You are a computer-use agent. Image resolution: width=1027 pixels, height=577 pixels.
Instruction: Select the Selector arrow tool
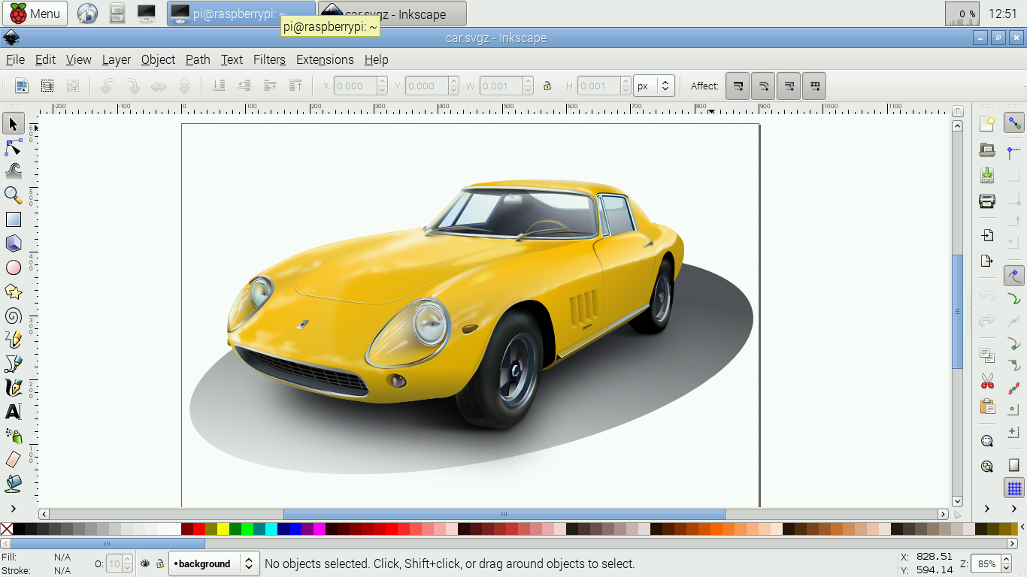pyautogui.click(x=13, y=124)
